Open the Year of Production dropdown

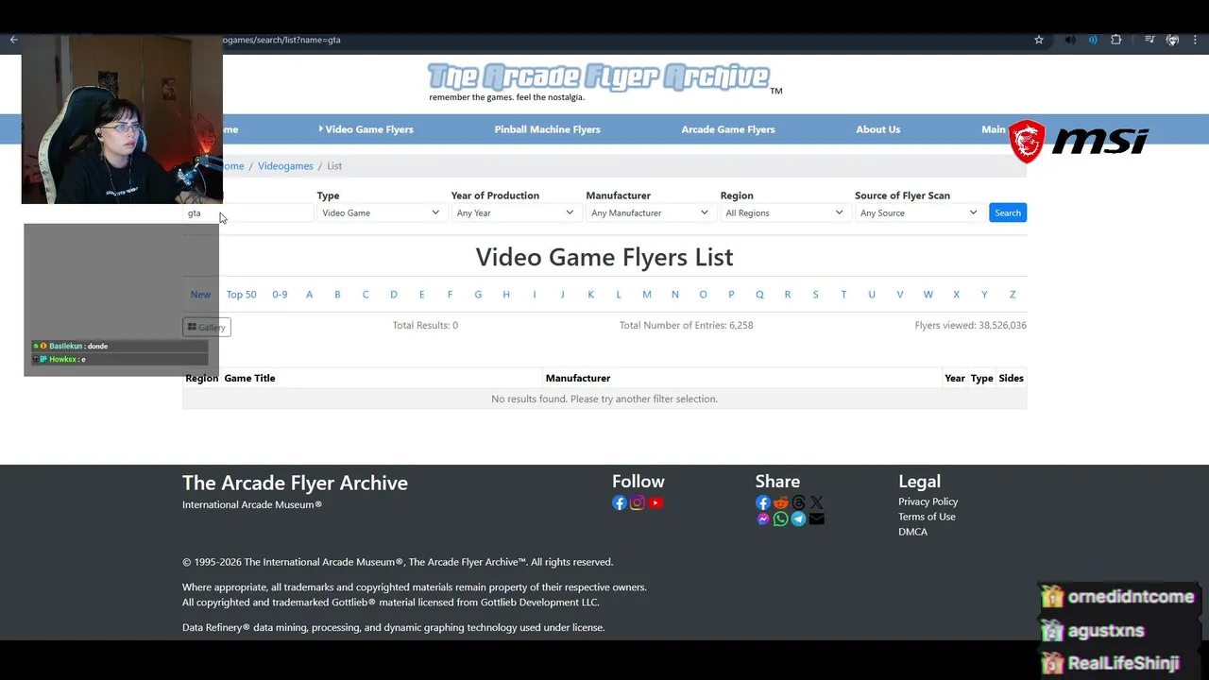pyautogui.click(x=515, y=212)
